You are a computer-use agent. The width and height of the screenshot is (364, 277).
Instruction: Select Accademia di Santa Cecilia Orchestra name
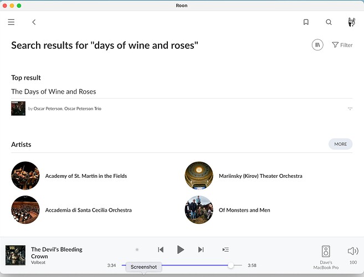(x=89, y=210)
